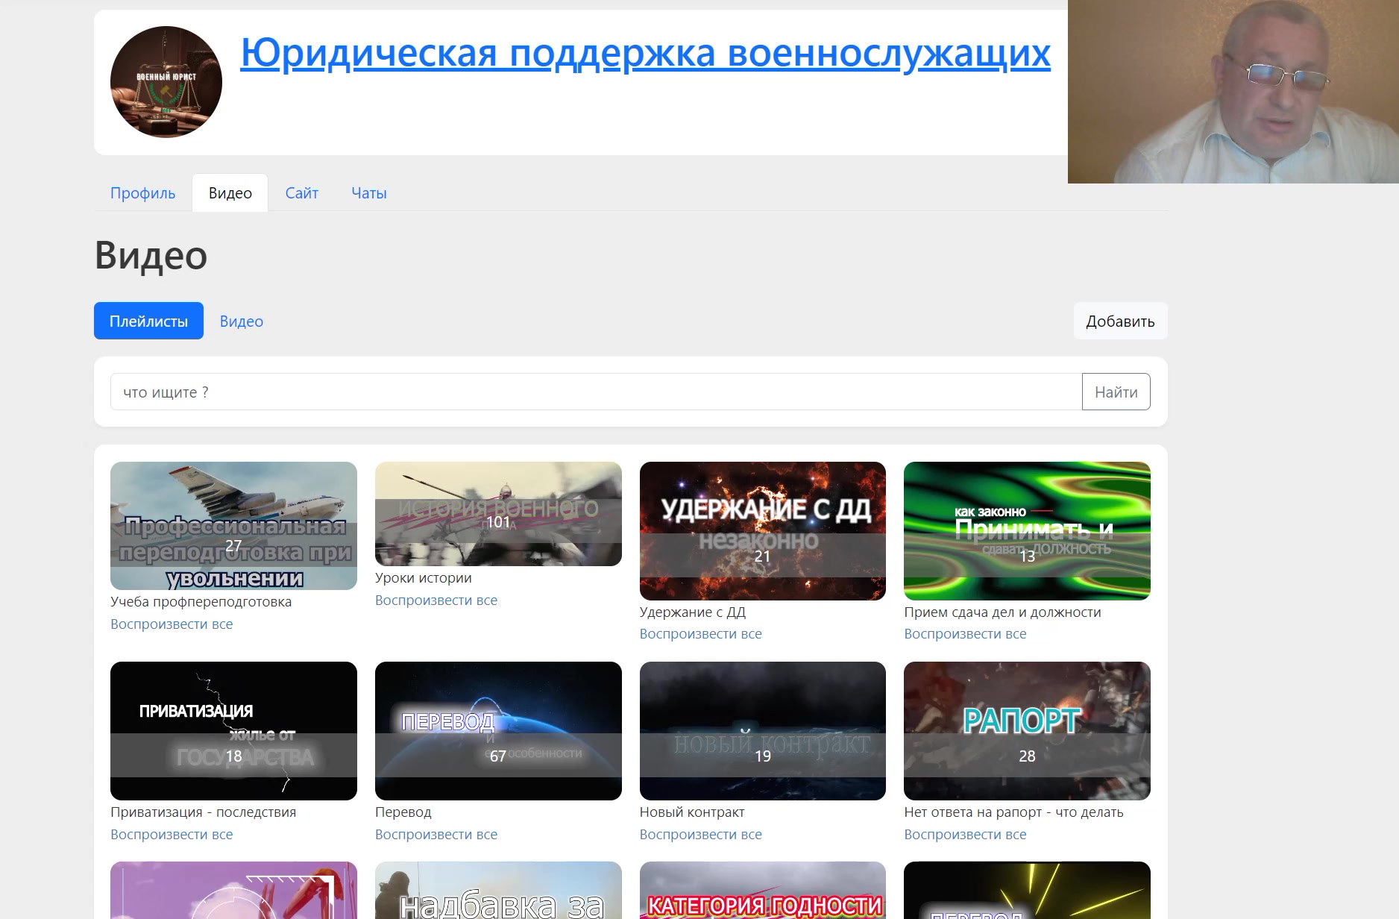The image size is (1399, 919).
Task: Click the "Уроки истории" title text
Action: click(x=423, y=578)
